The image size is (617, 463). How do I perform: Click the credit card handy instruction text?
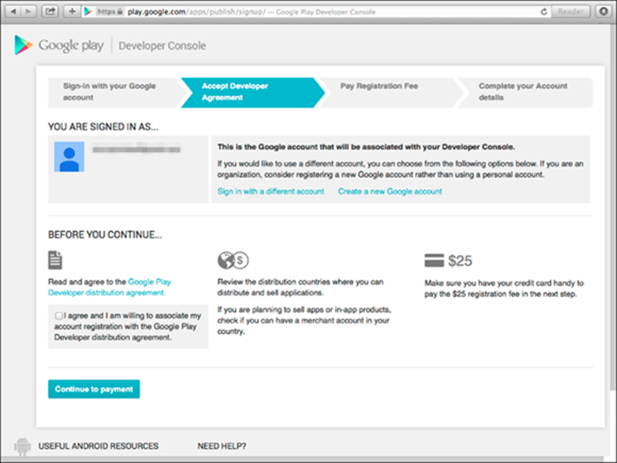pos(504,289)
